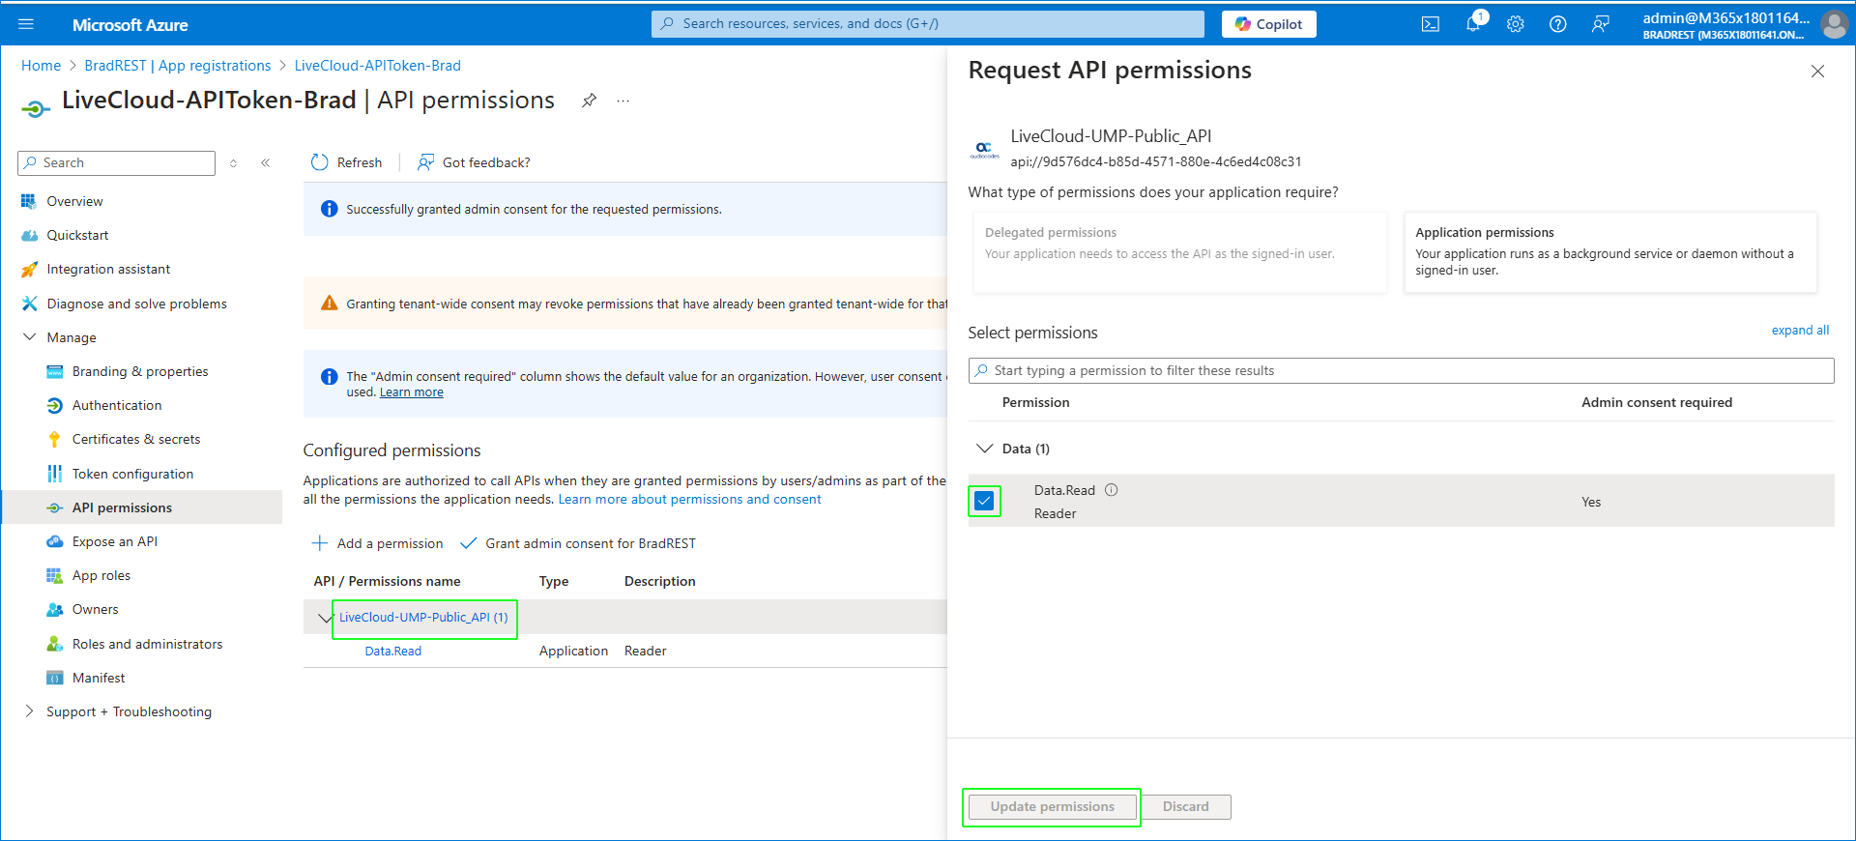Pin the API permissions page

(589, 101)
